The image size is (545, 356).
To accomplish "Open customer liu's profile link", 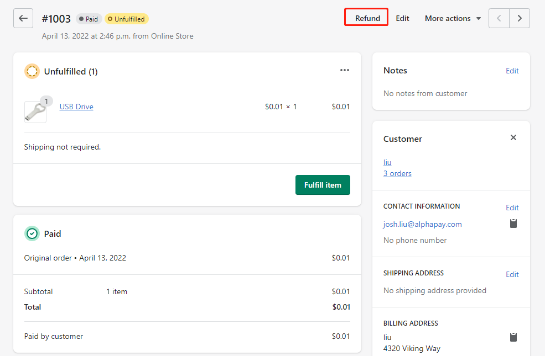I will click(x=387, y=163).
